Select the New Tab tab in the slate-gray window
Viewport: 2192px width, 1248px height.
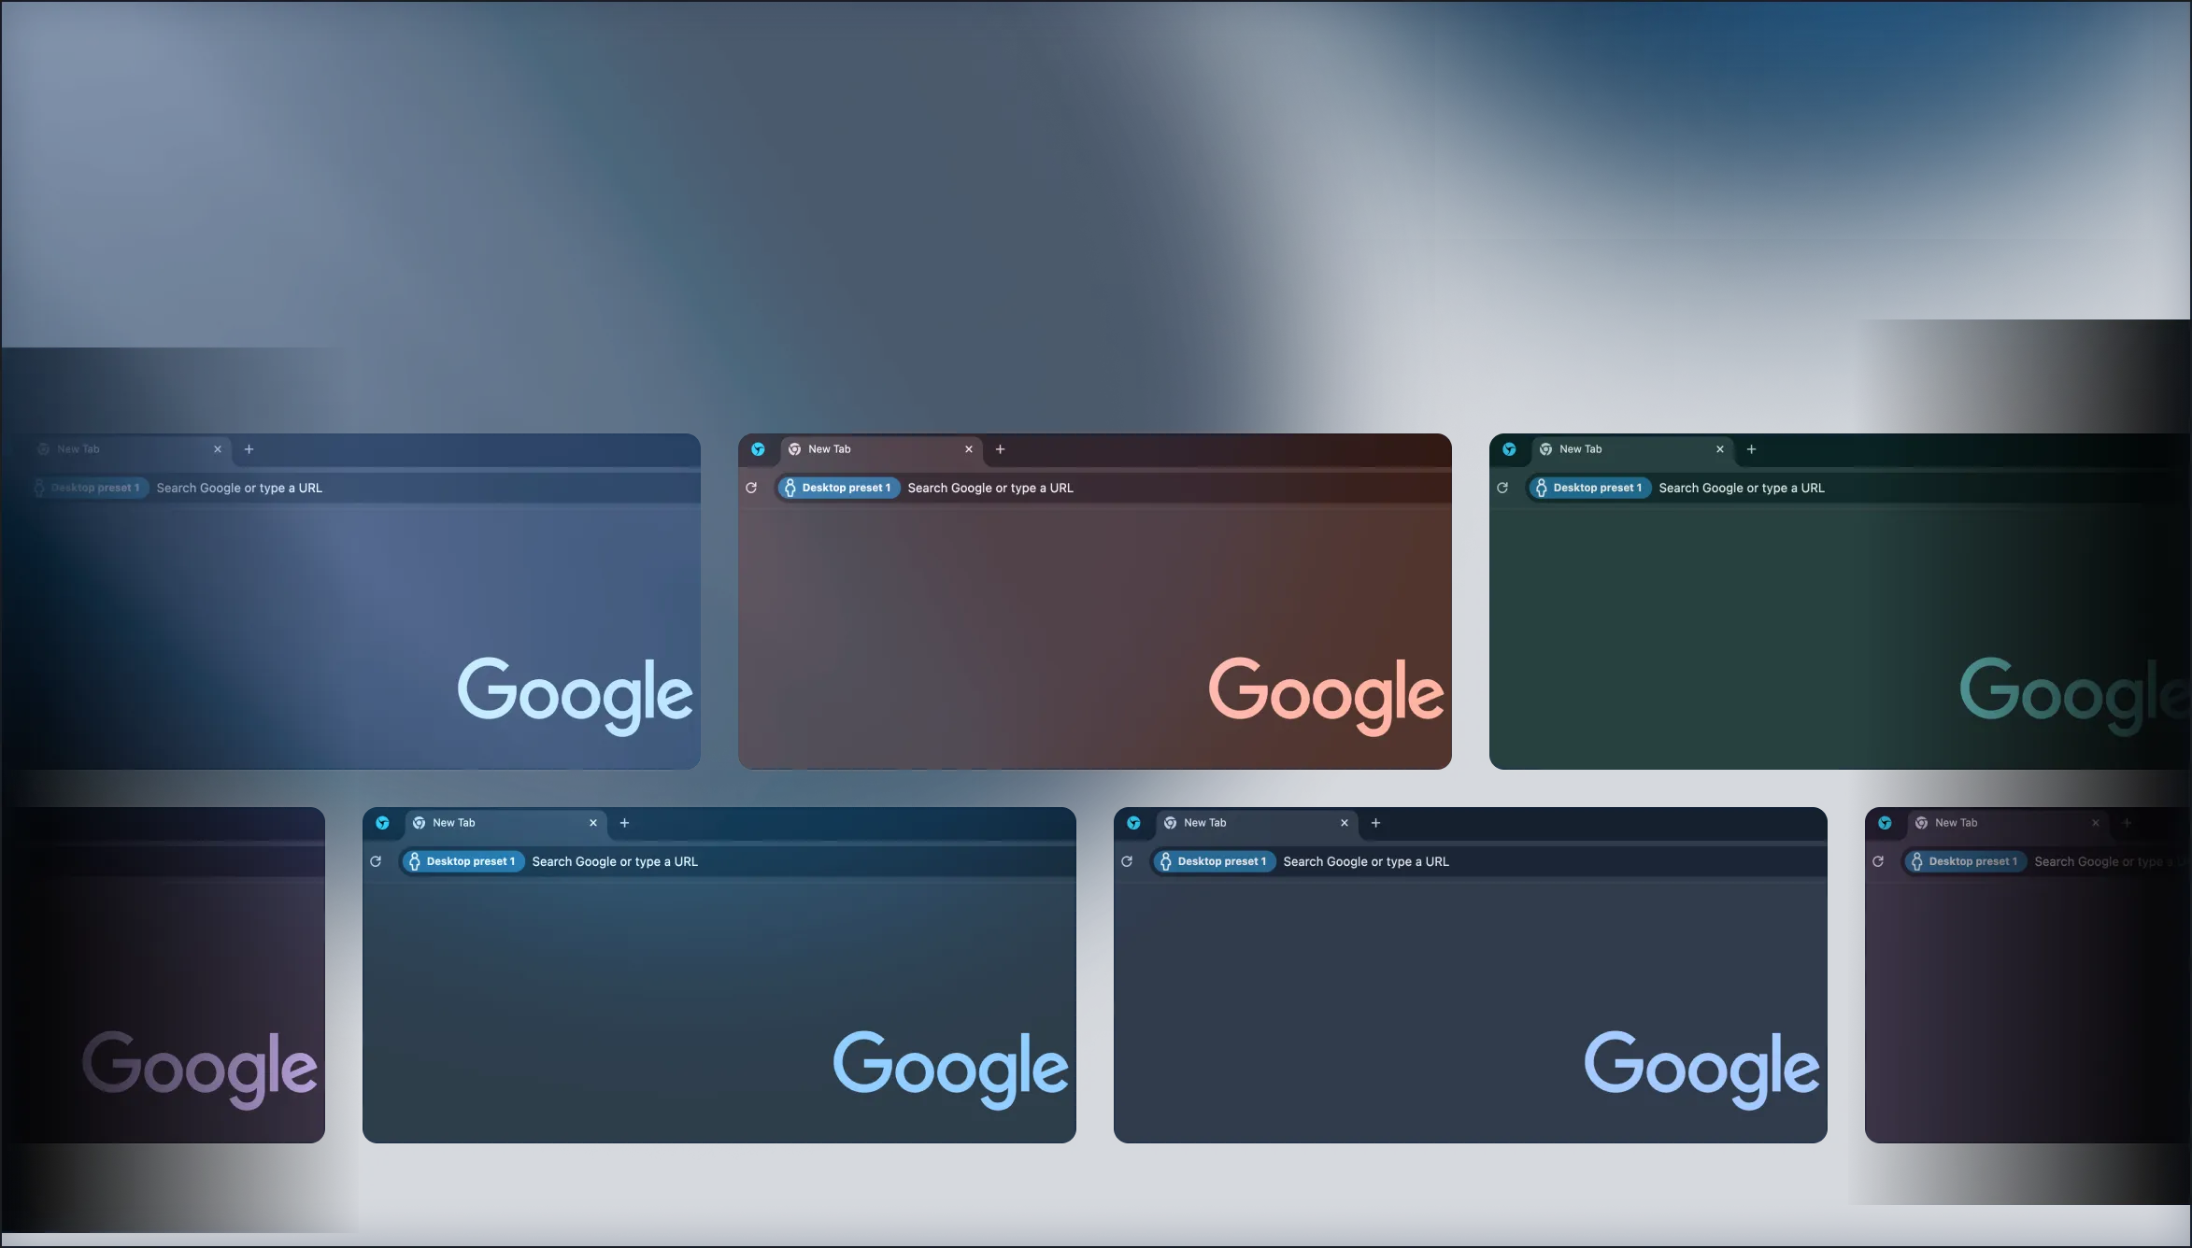pos(1258,823)
